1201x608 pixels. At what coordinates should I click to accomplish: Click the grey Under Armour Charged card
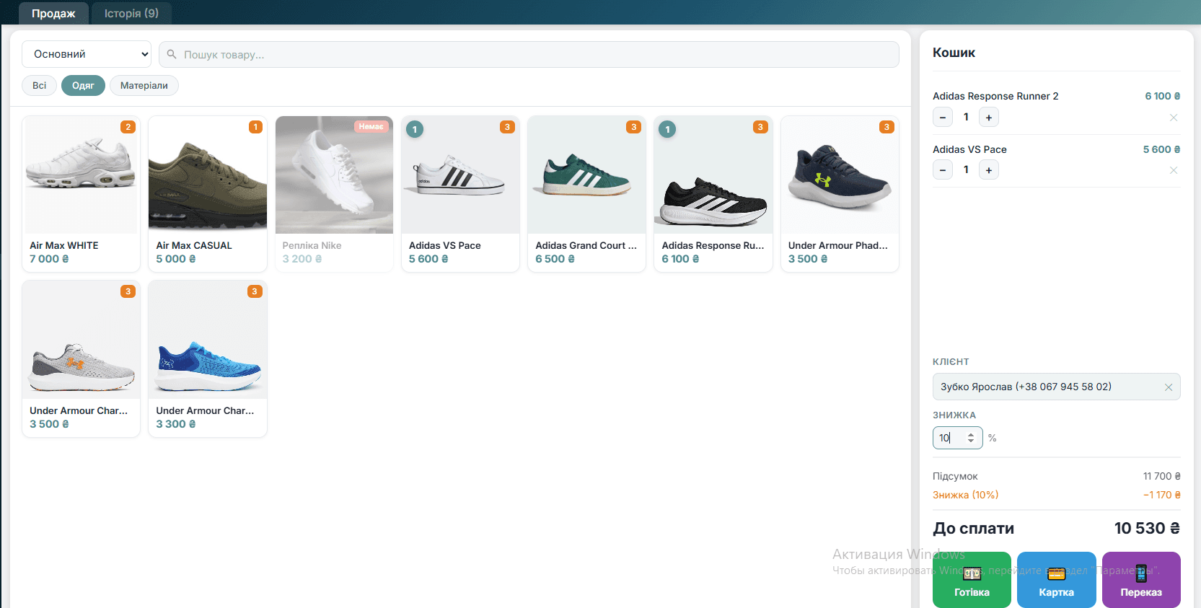pos(81,358)
